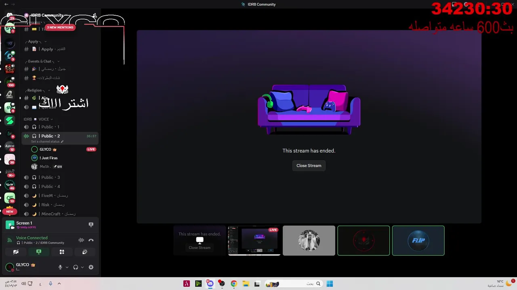
Task: Open OBS Studio from taskbar
Action: (222, 284)
